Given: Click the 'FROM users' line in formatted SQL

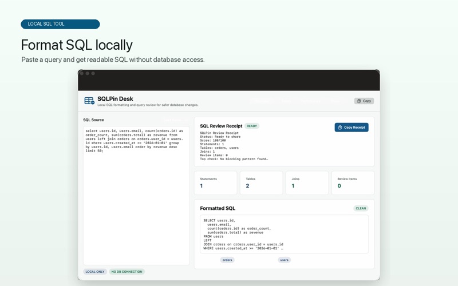Looking at the screenshot, I should click(x=213, y=236).
